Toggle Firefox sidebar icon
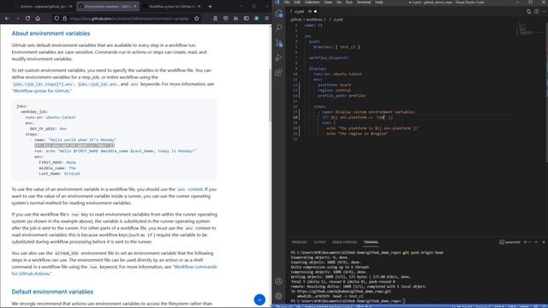 (247, 18)
